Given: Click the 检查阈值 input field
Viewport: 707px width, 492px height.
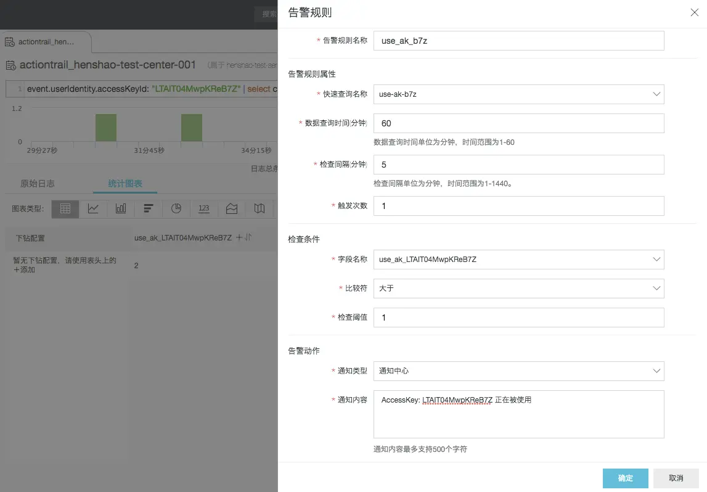Looking at the screenshot, I should pos(518,318).
